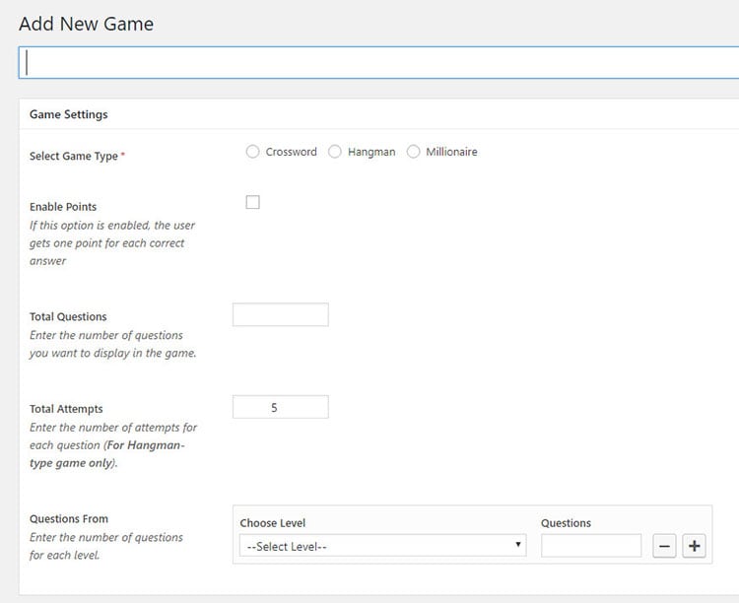Viewport: 739px width, 603px height.
Task: Focus the Questions field beside the level dropdown
Action: click(x=590, y=546)
